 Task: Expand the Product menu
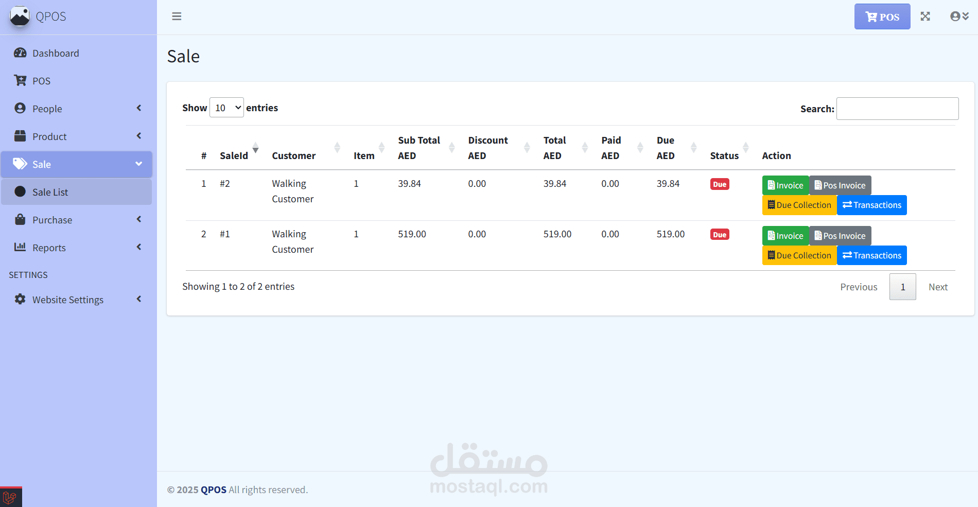[x=76, y=136]
